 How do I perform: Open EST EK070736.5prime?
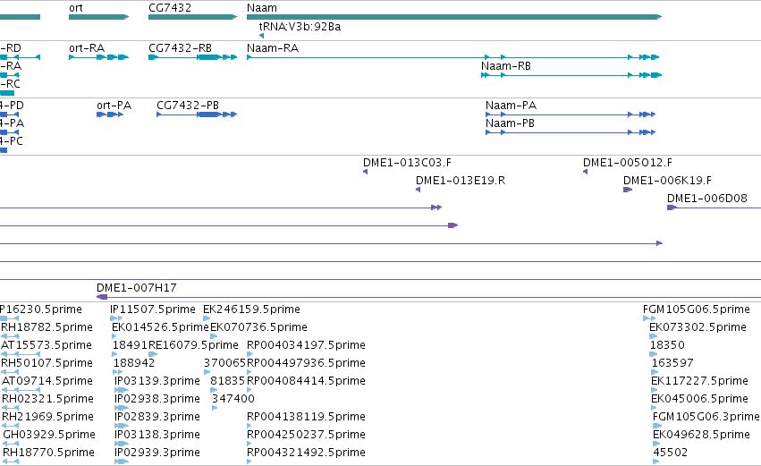[x=258, y=327]
